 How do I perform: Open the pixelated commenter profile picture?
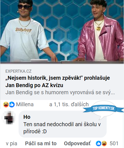point(9,117)
